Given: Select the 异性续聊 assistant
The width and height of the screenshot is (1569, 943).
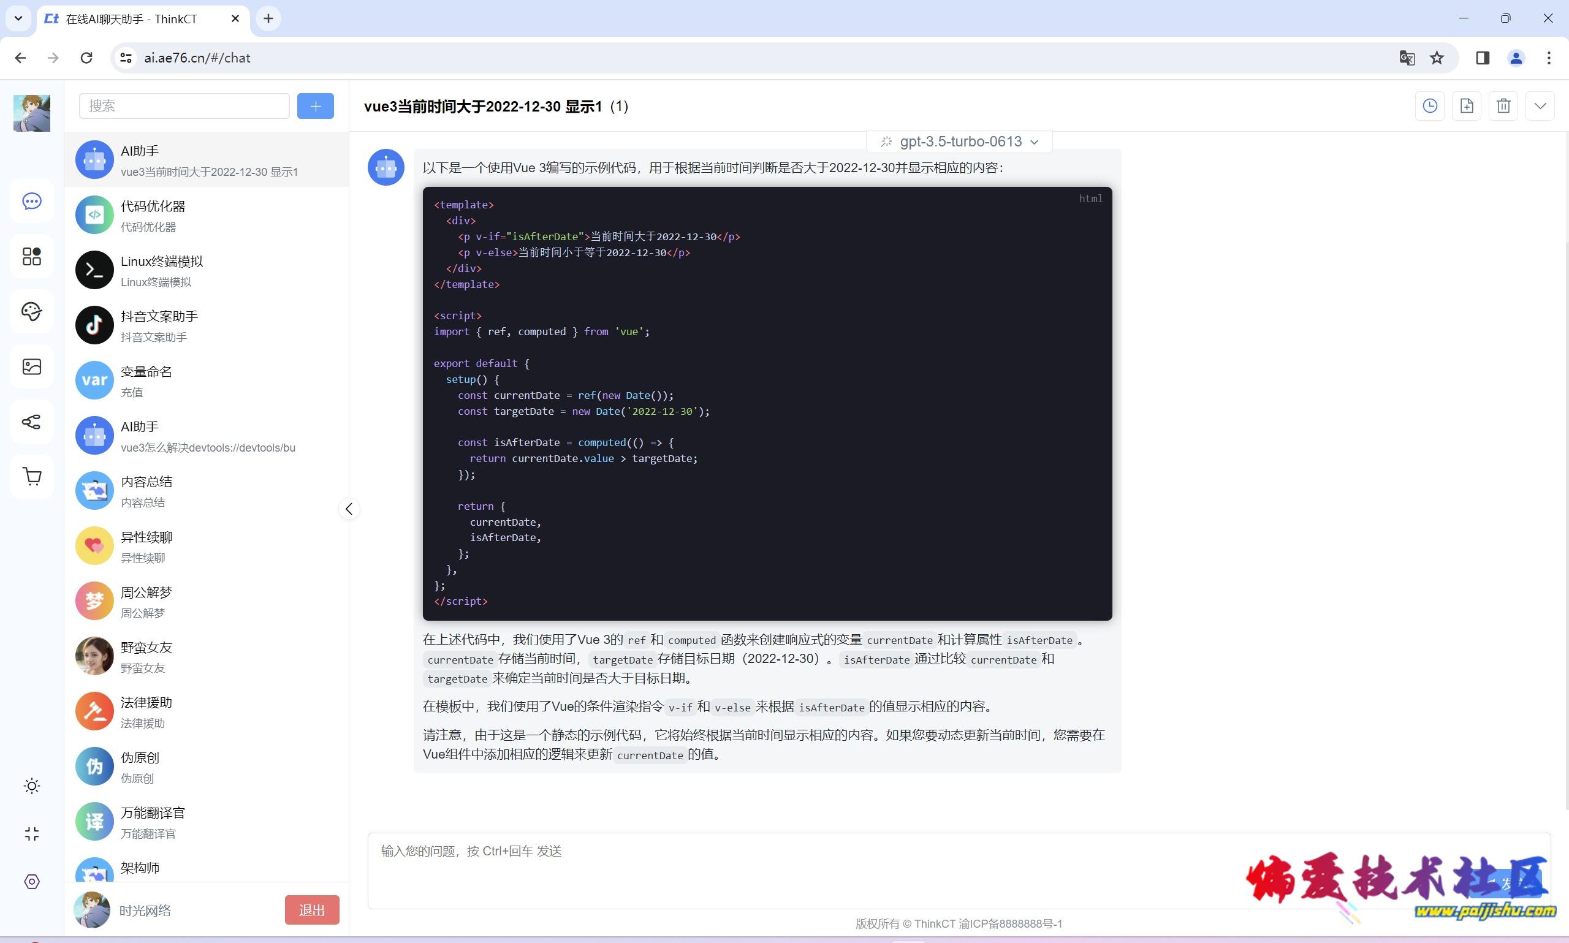Looking at the screenshot, I should (207, 547).
